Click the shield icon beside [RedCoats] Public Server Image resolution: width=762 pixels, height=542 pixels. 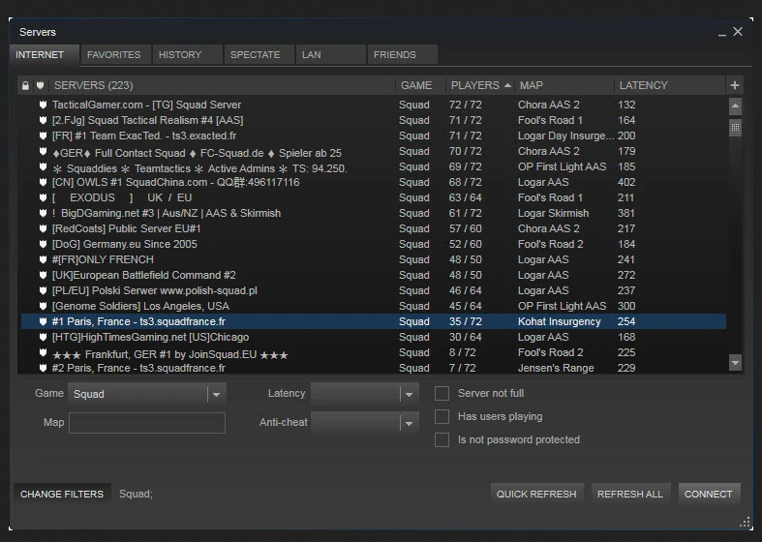[43, 228]
